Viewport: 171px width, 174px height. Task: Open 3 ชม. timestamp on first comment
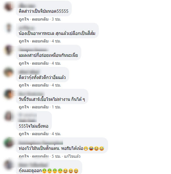56,19
